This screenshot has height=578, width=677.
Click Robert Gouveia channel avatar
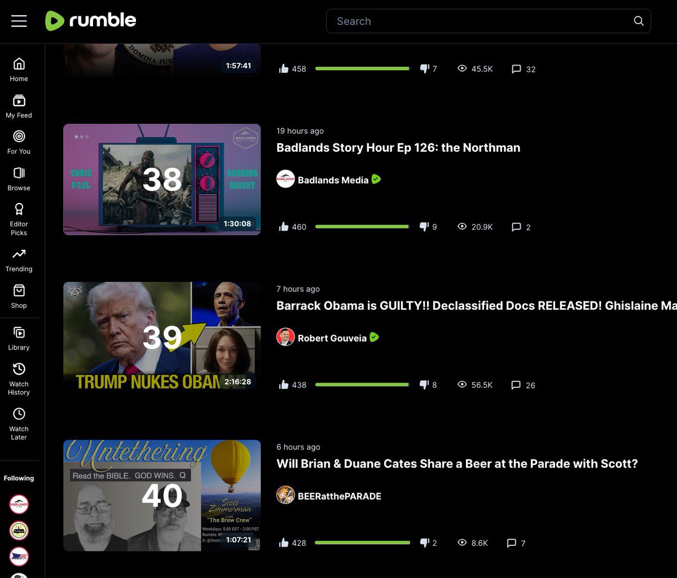coord(285,337)
